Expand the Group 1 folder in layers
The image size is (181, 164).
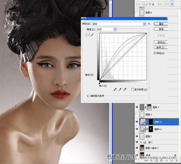coord(141,142)
